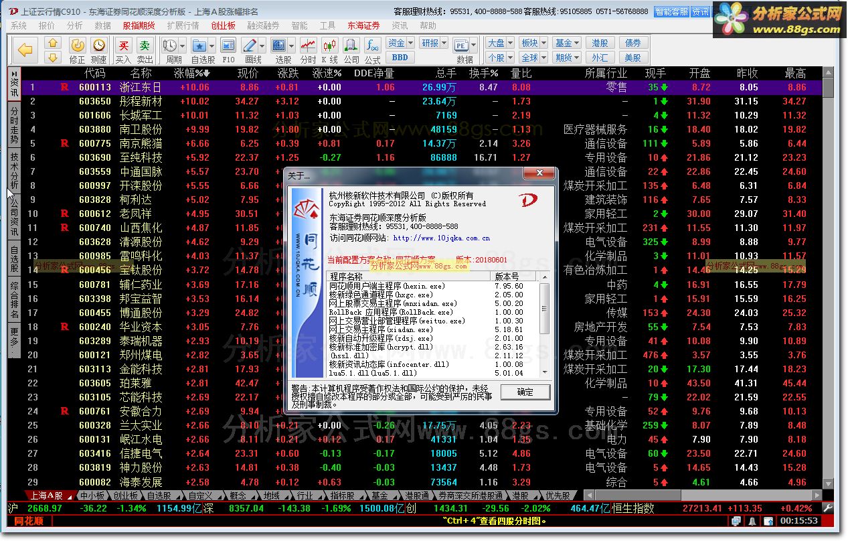
Task: Click the bell alert icon in status bar
Action: coord(752,521)
